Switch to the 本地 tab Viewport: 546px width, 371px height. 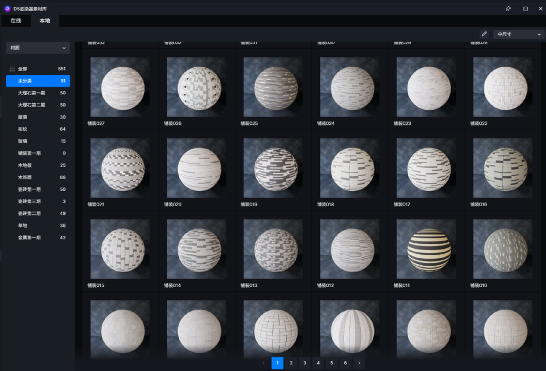[45, 21]
